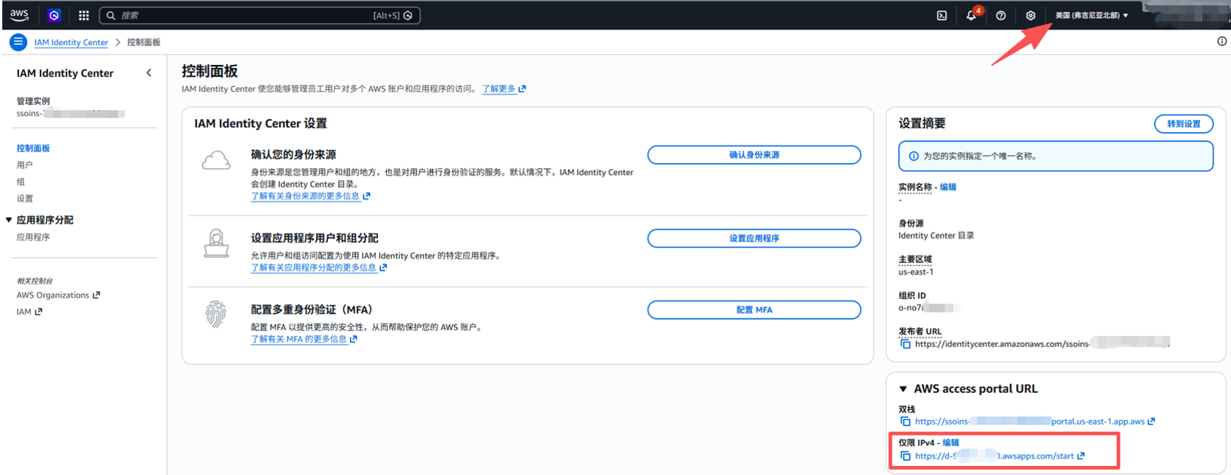The image size is (1231, 475).
Task: Click the 'Identity Center 目录' identity source value
Action: click(936, 235)
